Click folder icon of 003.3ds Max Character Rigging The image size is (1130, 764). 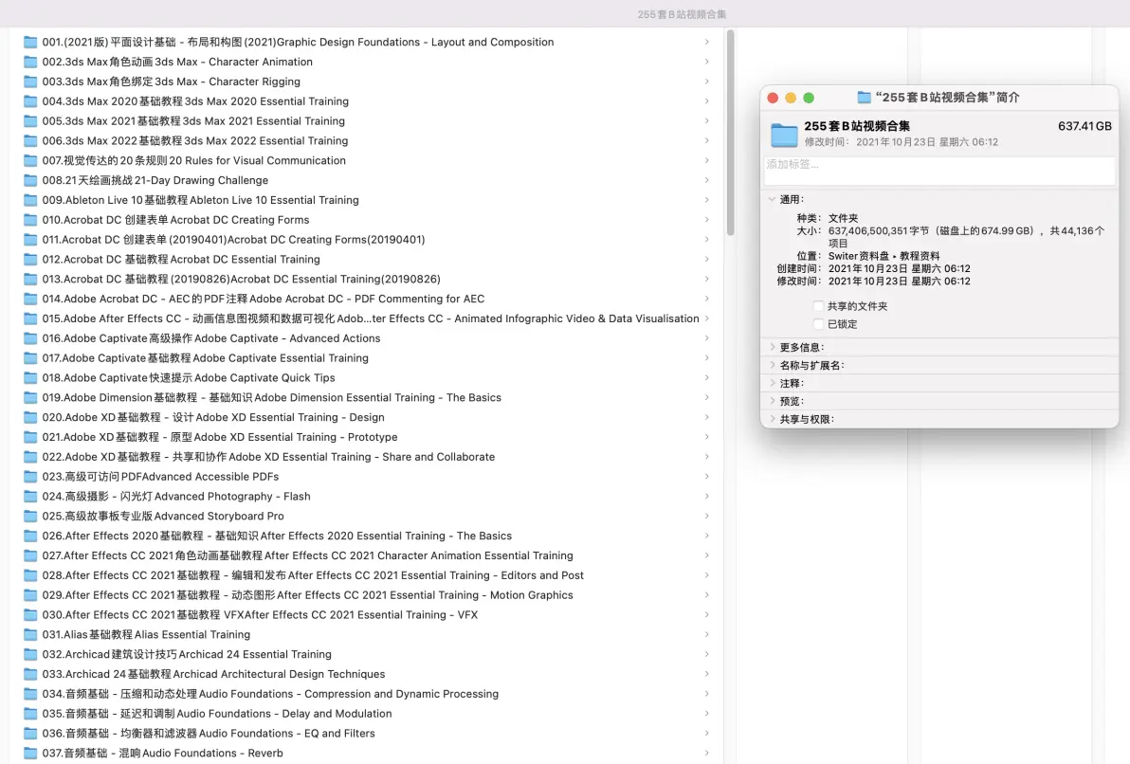tap(30, 82)
